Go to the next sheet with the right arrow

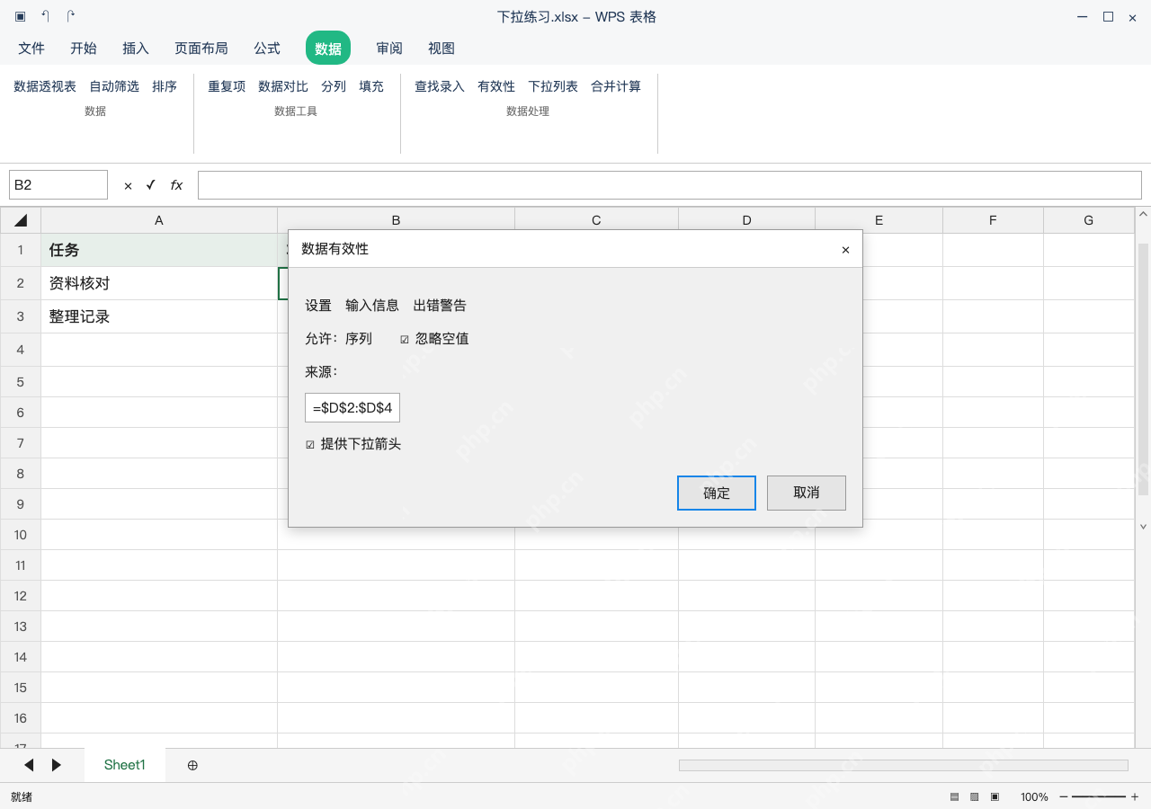[x=57, y=765]
